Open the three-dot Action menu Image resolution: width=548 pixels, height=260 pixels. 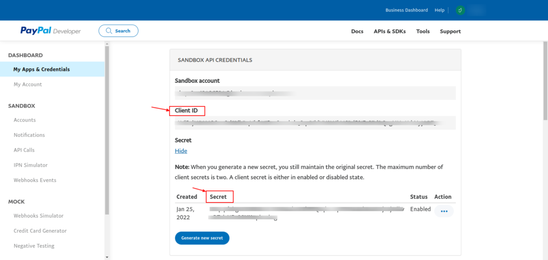point(444,211)
